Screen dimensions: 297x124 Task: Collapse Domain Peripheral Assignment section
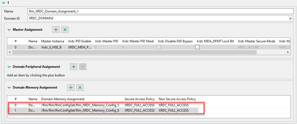[9, 67]
